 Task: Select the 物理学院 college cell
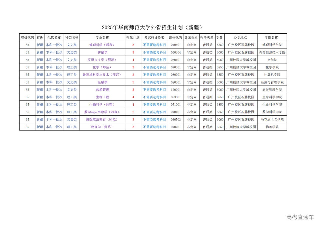(272, 127)
